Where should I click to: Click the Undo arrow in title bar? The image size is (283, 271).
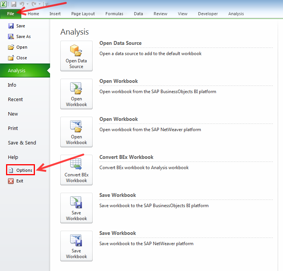[x=22, y=4]
